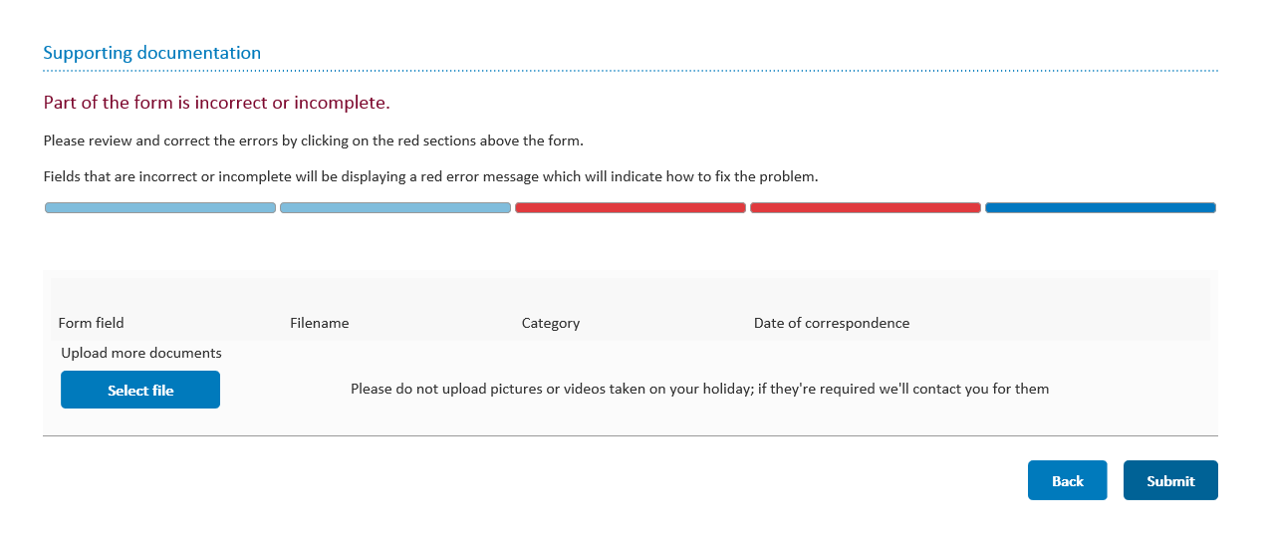The height and width of the screenshot is (549, 1271).
Task: Click the Form field column header
Action: click(x=92, y=323)
